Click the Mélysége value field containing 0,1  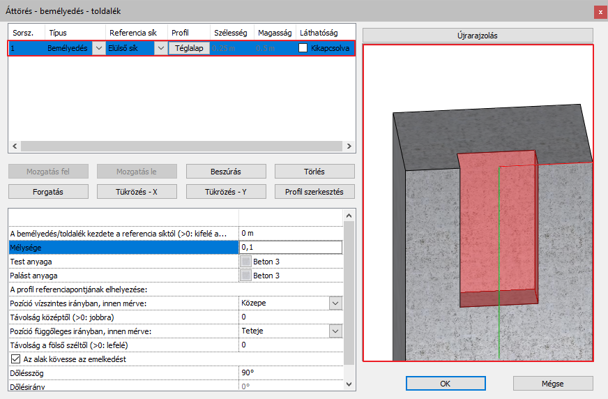click(291, 248)
